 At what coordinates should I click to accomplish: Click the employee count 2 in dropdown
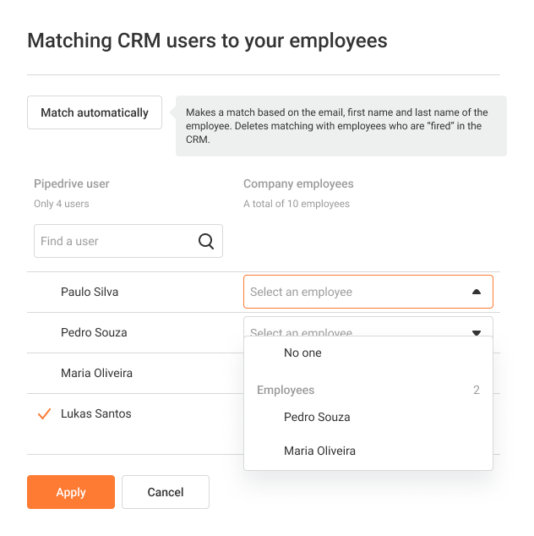point(477,390)
